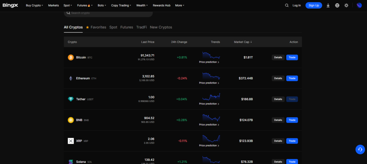367x164 pixels.
Task: Expand the Buy Crypto dropdown menu
Action: click(x=34, y=5)
